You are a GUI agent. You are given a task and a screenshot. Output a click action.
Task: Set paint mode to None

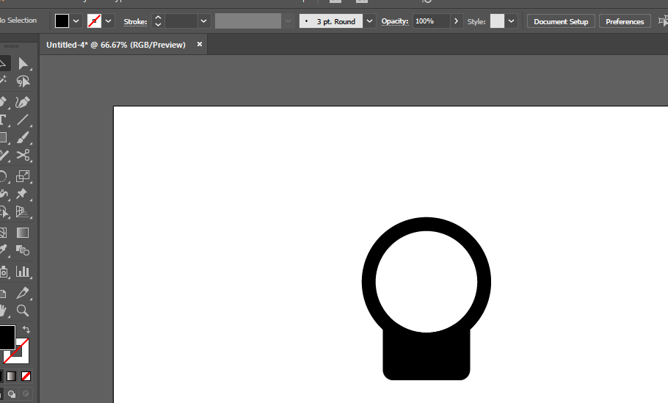[x=26, y=376]
